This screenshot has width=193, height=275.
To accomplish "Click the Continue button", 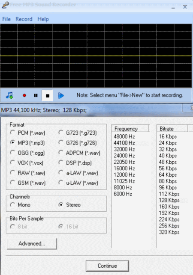I will [107, 266].
